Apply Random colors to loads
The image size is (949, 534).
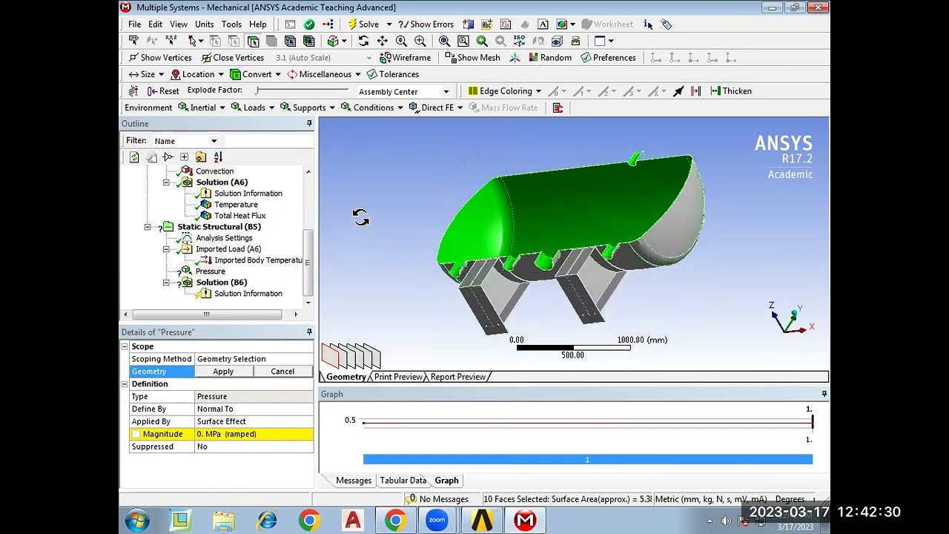[x=549, y=58]
